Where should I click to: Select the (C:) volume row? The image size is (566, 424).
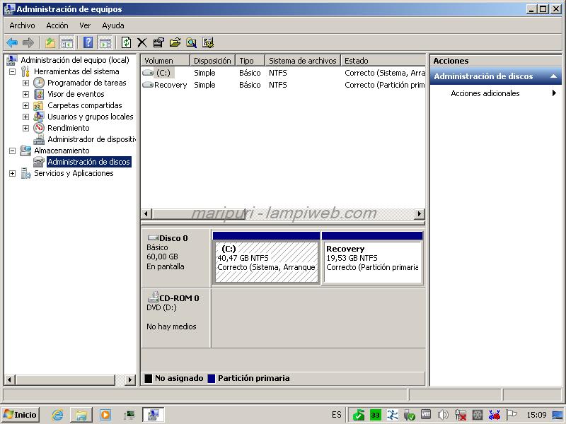coord(284,73)
